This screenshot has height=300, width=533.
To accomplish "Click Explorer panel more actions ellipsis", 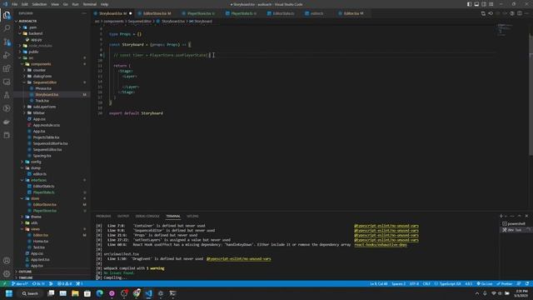I will pyautogui.click(x=84, y=13).
